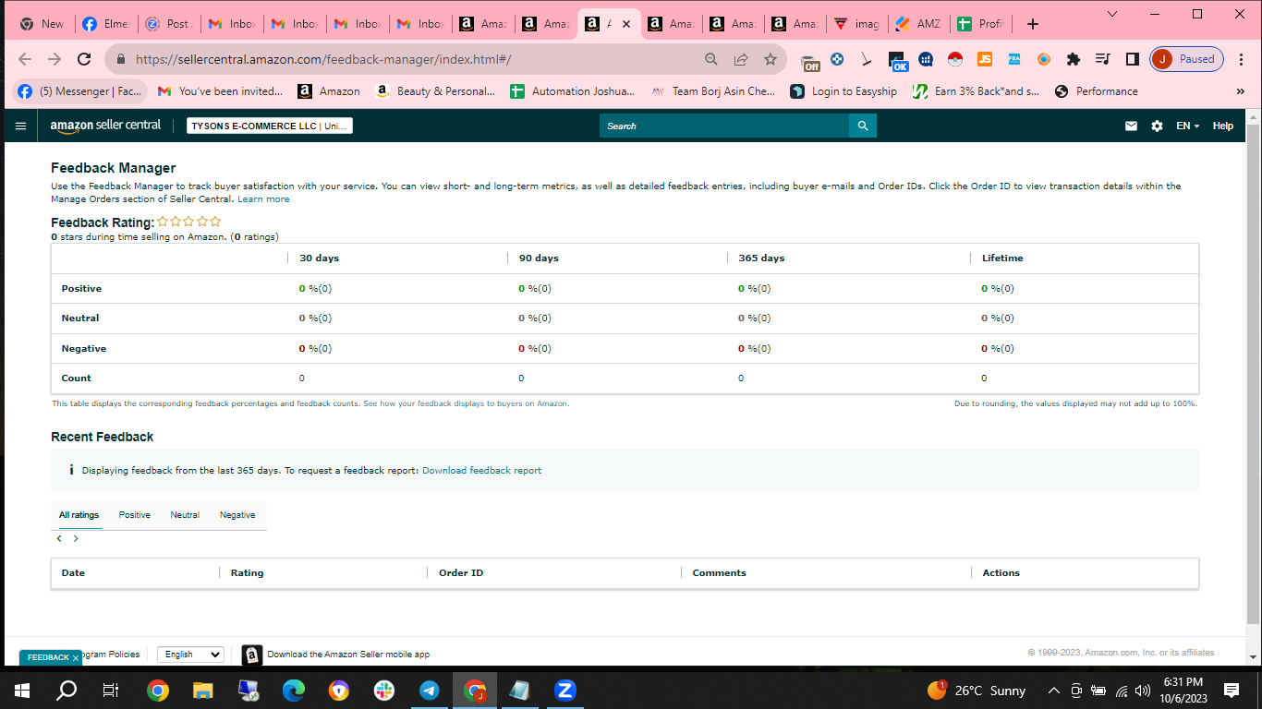Screen dimensions: 1262x709
Task: Bookmark this page with the star icon
Action: [x=771, y=59]
